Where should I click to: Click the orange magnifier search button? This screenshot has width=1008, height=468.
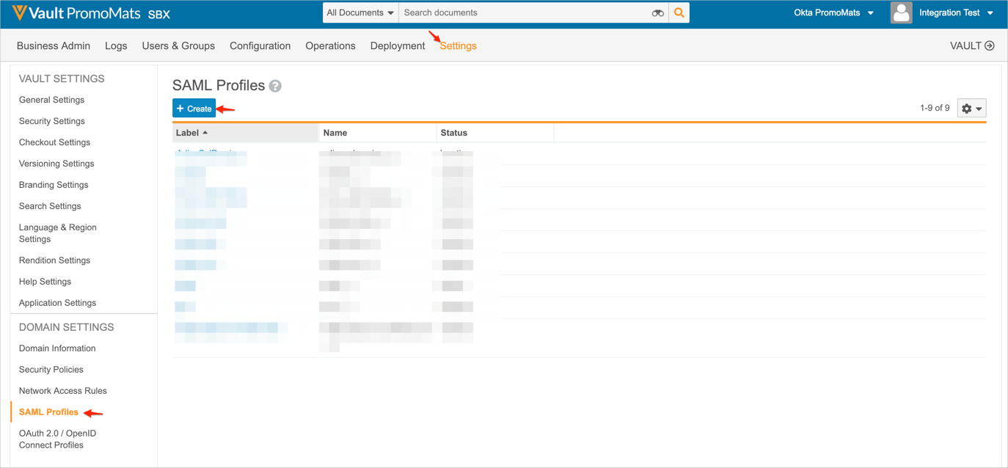pyautogui.click(x=679, y=13)
